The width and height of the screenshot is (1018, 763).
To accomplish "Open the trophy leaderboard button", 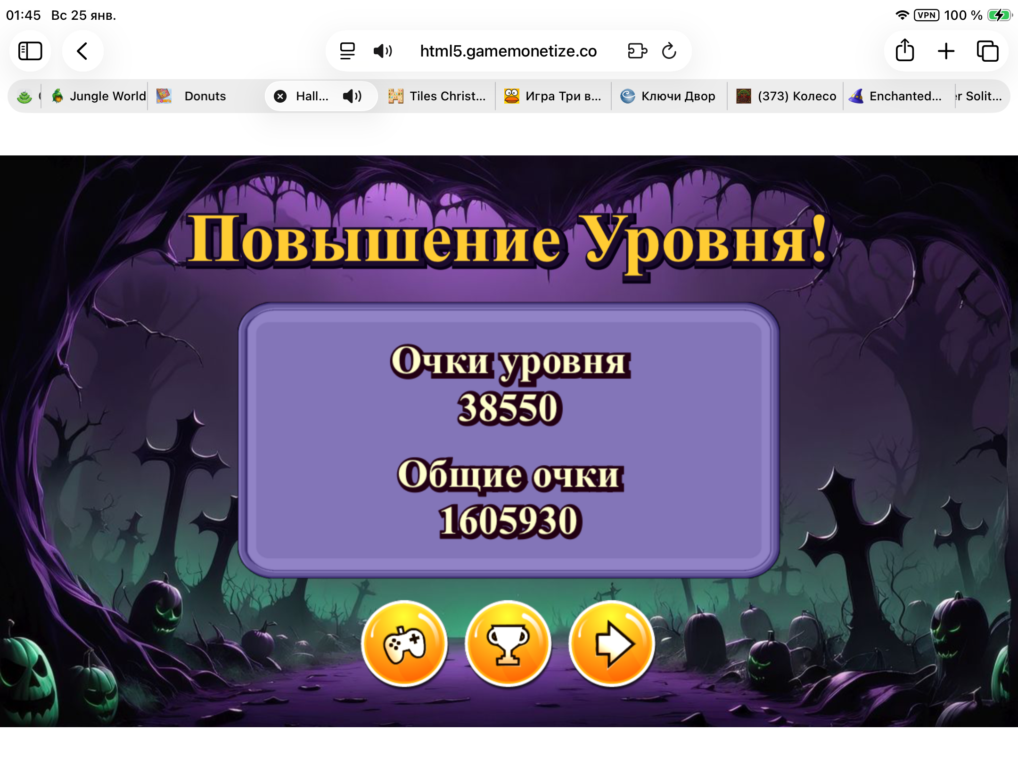I will click(x=508, y=643).
